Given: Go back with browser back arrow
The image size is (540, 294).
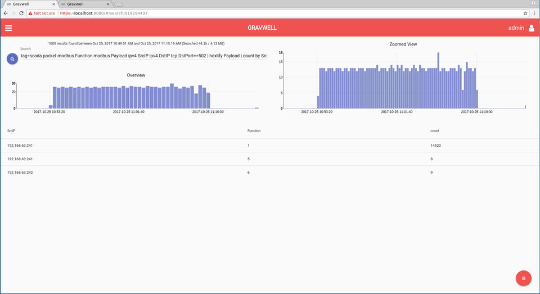Looking at the screenshot, I should tap(6, 13).
